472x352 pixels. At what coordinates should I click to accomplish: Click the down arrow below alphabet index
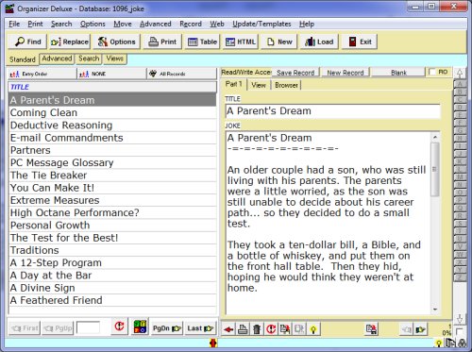click(460, 318)
